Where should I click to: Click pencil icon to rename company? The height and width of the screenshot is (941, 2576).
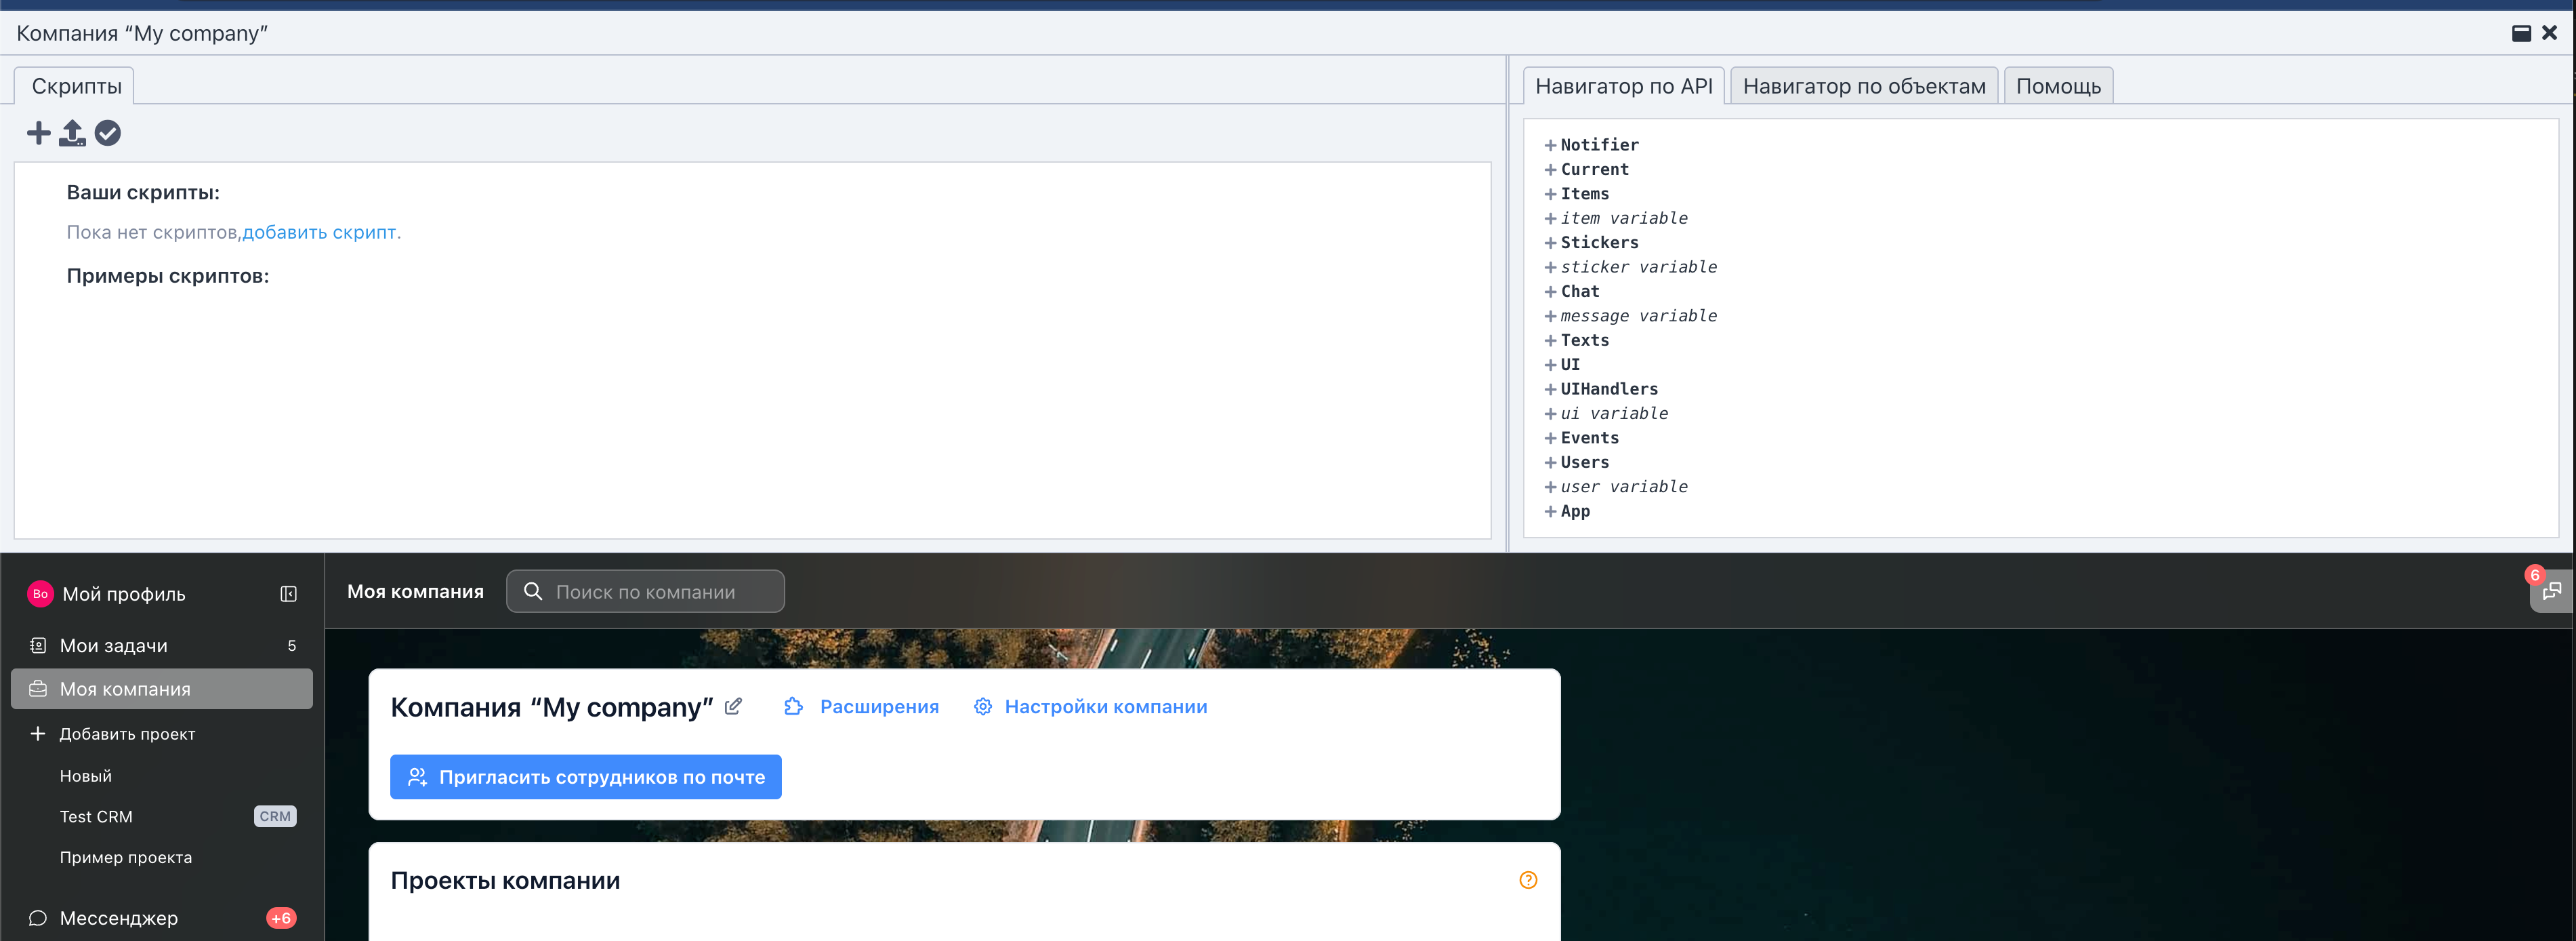click(733, 706)
